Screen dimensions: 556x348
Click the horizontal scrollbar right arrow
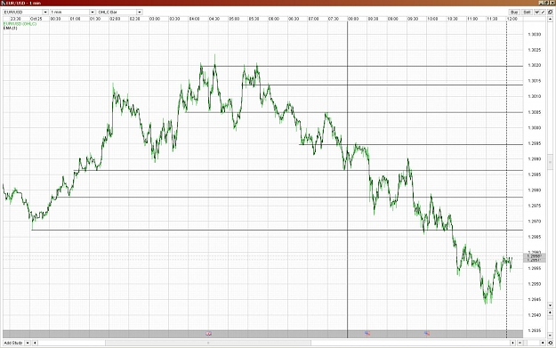tap(512, 343)
